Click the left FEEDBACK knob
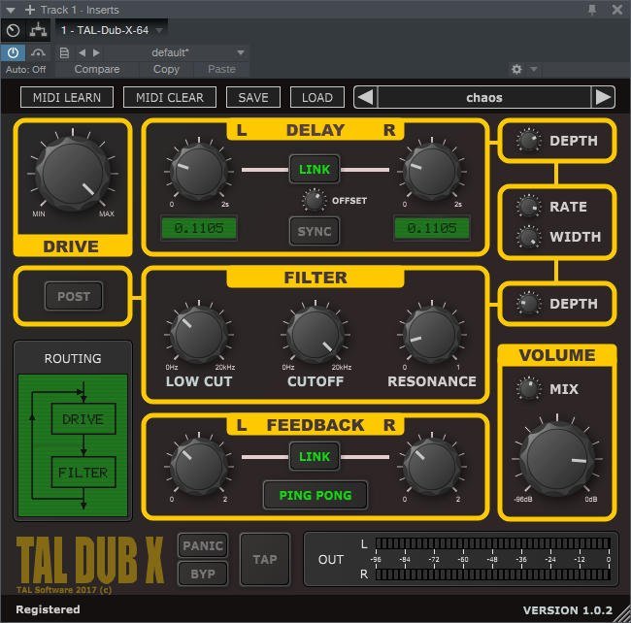The height and width of the screenshot is (623, 631). [199, 466]
